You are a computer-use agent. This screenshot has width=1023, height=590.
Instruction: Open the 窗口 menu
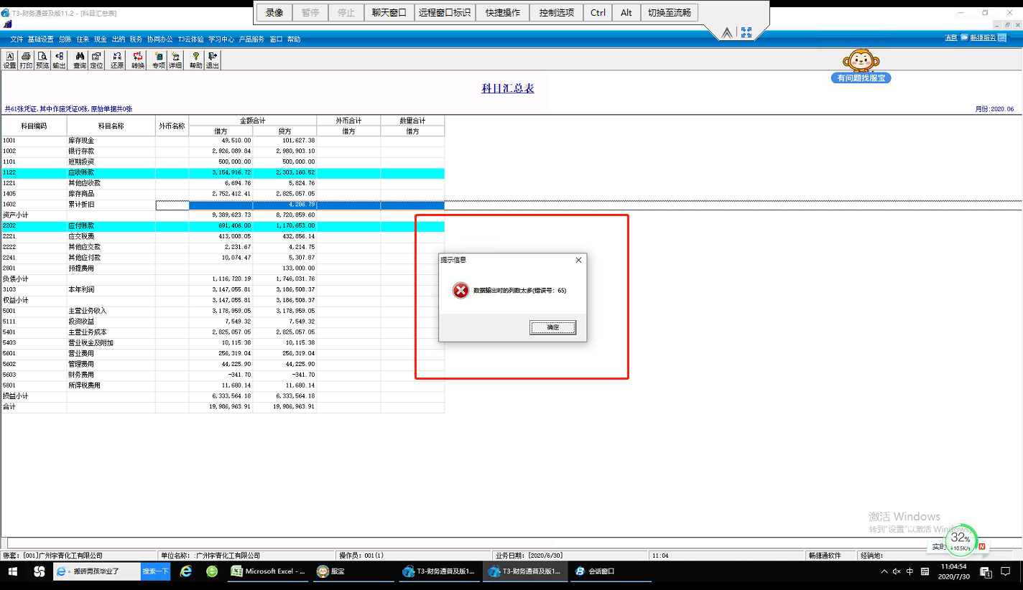tap(277, 39)
